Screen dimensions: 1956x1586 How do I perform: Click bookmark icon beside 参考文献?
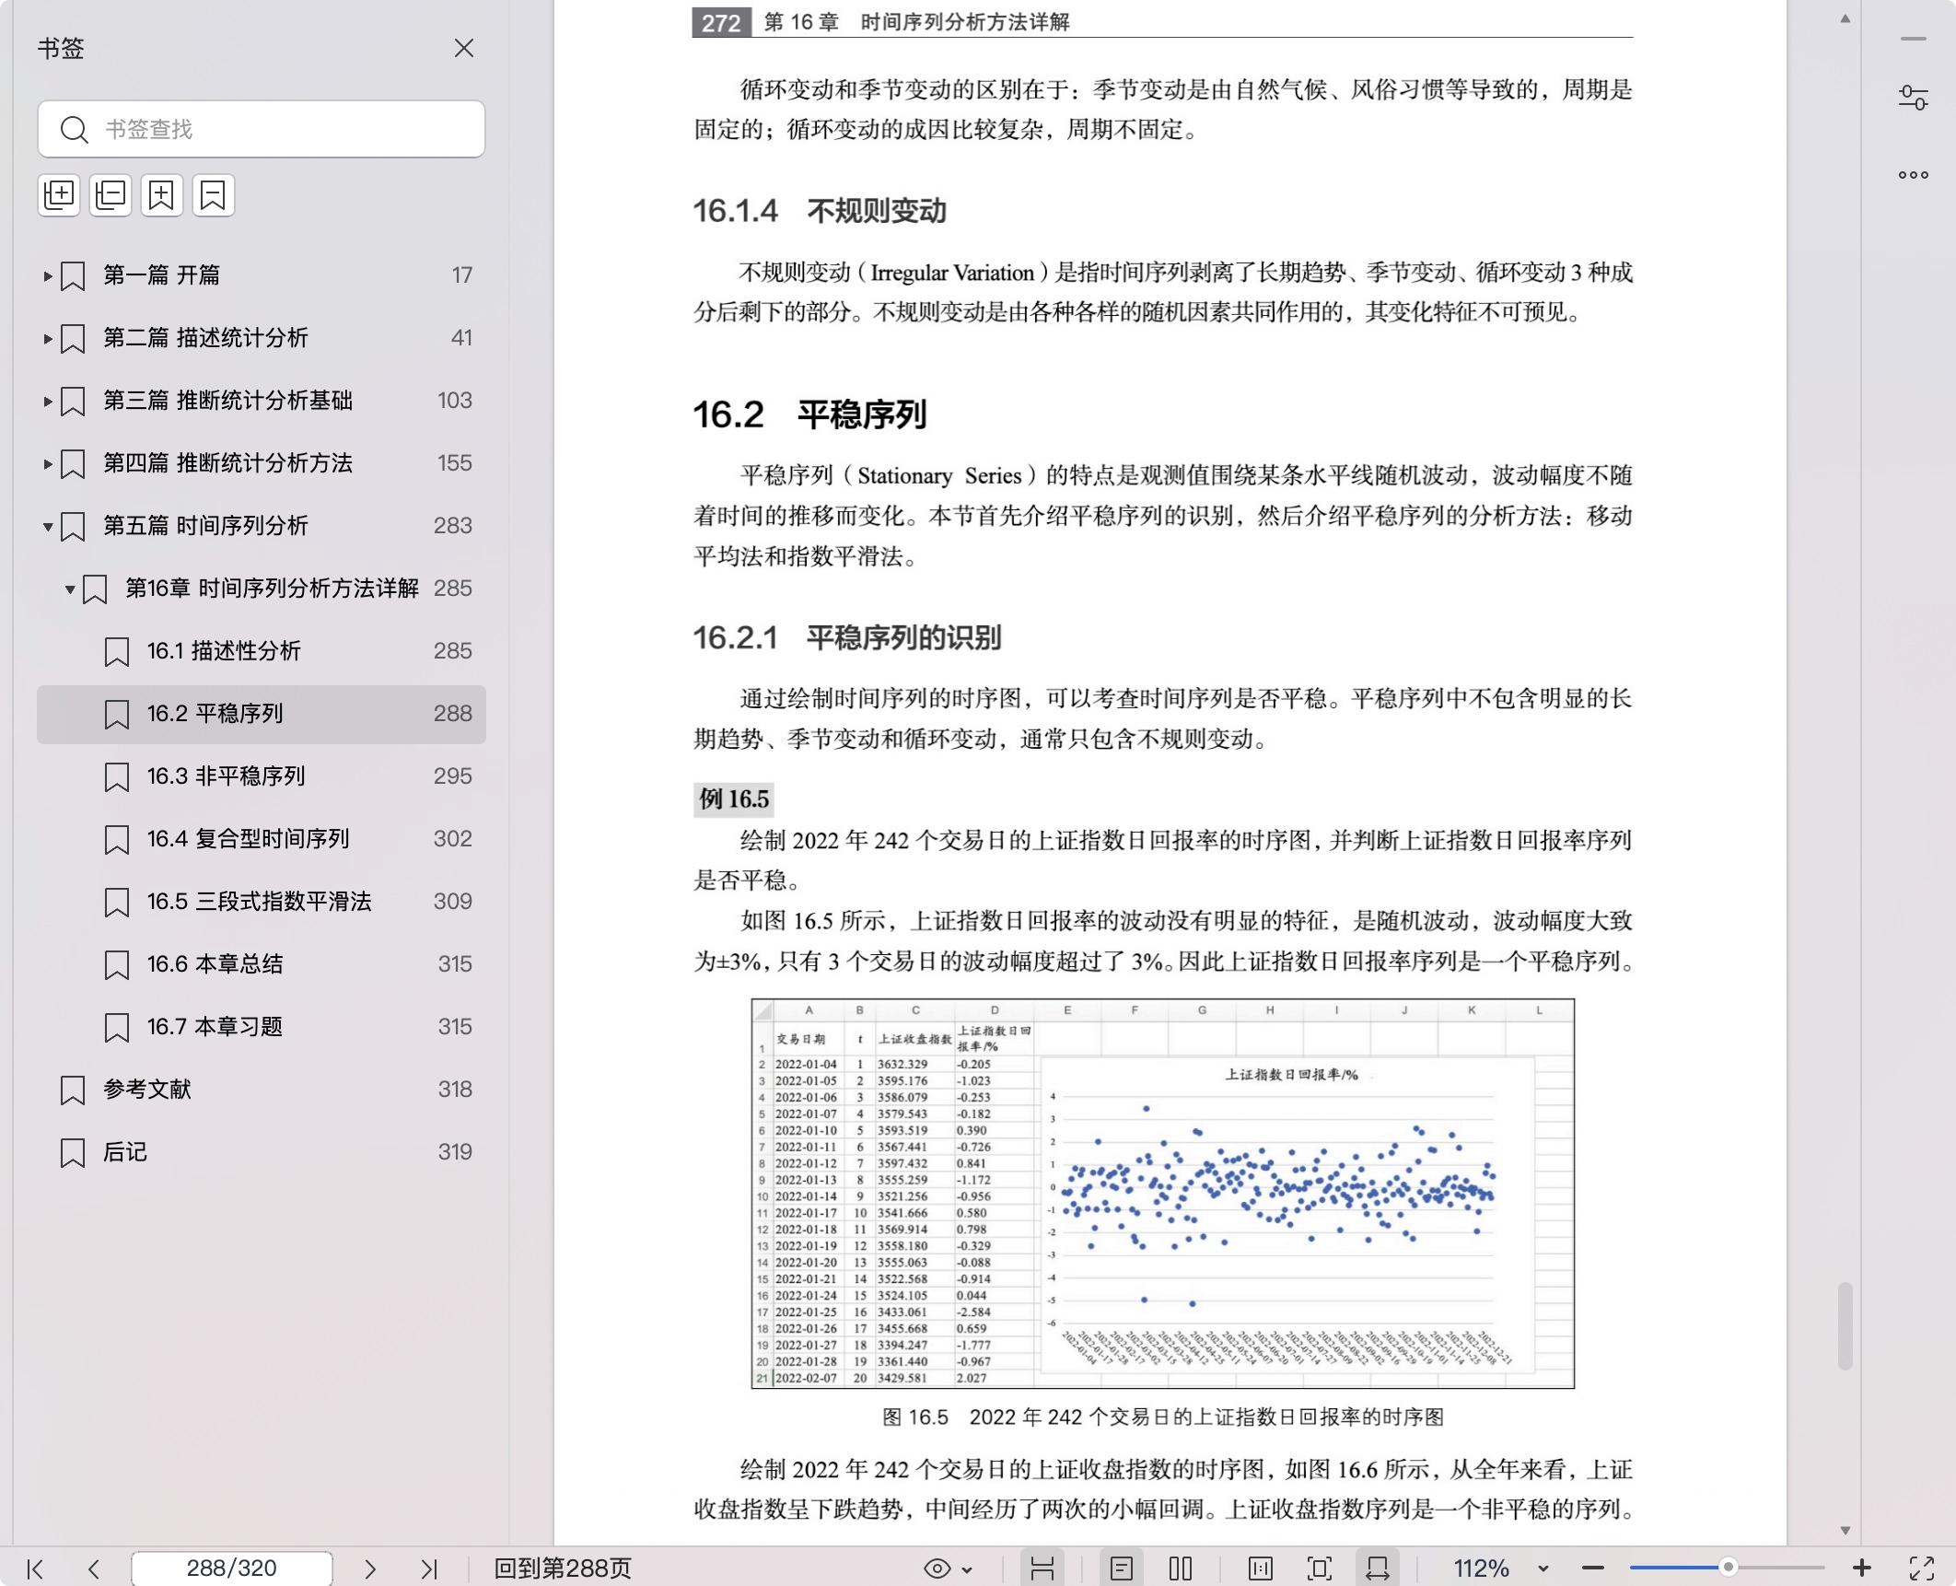click(x=73, y=1090)
